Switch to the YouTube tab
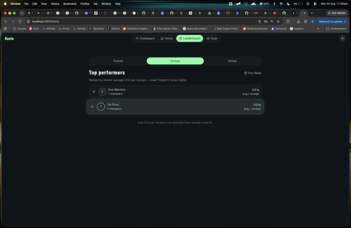This screenshot has height=228, width=351. pos(275,13)
